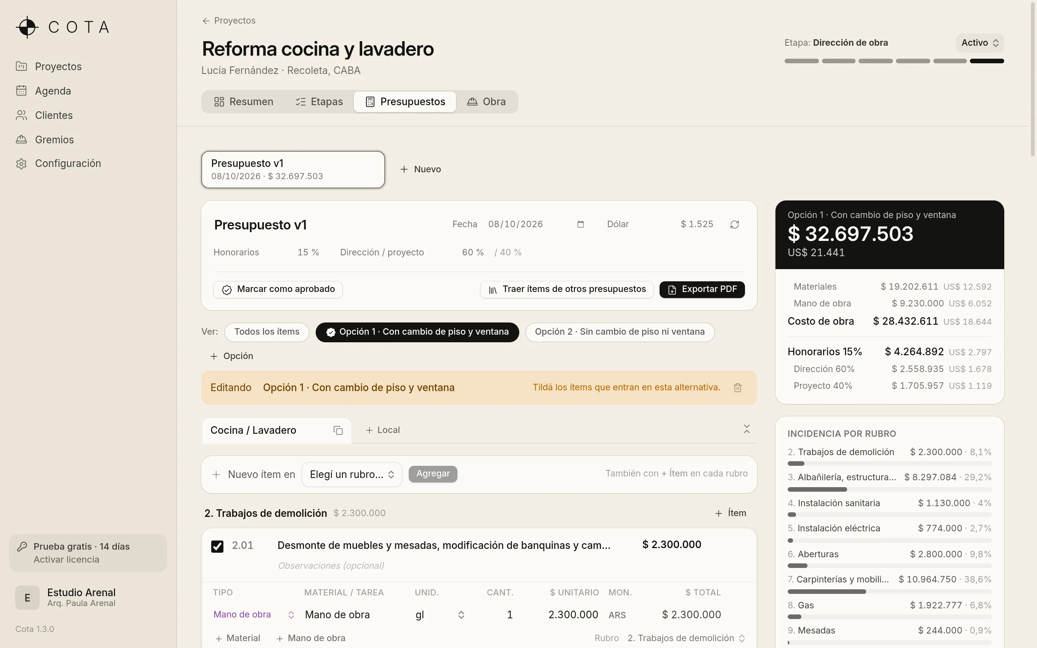Switch to the Etapas tab
The height and width of the screenshot is (648, 1037).
319,101
